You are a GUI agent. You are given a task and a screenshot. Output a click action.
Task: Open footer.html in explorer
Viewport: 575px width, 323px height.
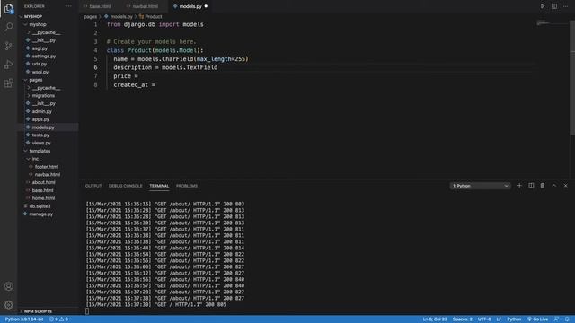point(47,167)
